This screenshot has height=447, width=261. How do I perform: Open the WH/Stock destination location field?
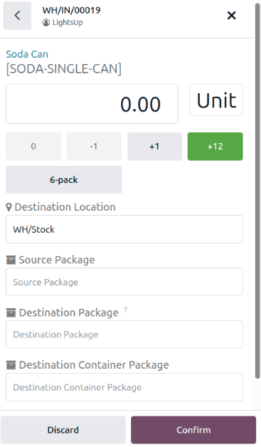point(124,229)
